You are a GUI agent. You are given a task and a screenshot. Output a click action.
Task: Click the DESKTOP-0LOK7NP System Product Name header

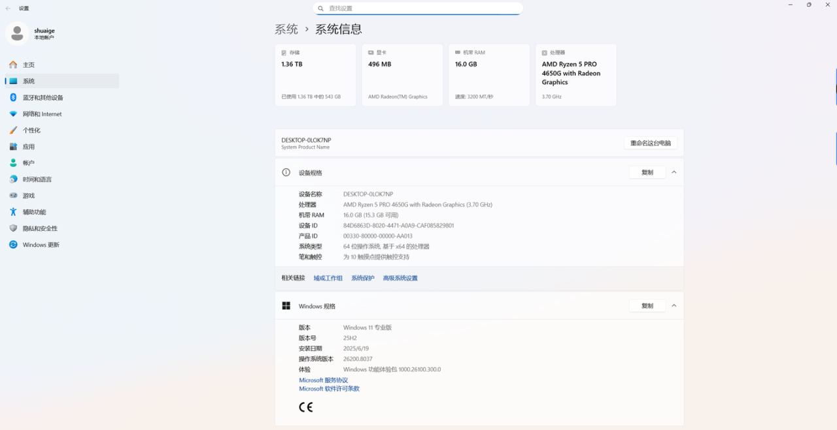click(x=306, y=143)
